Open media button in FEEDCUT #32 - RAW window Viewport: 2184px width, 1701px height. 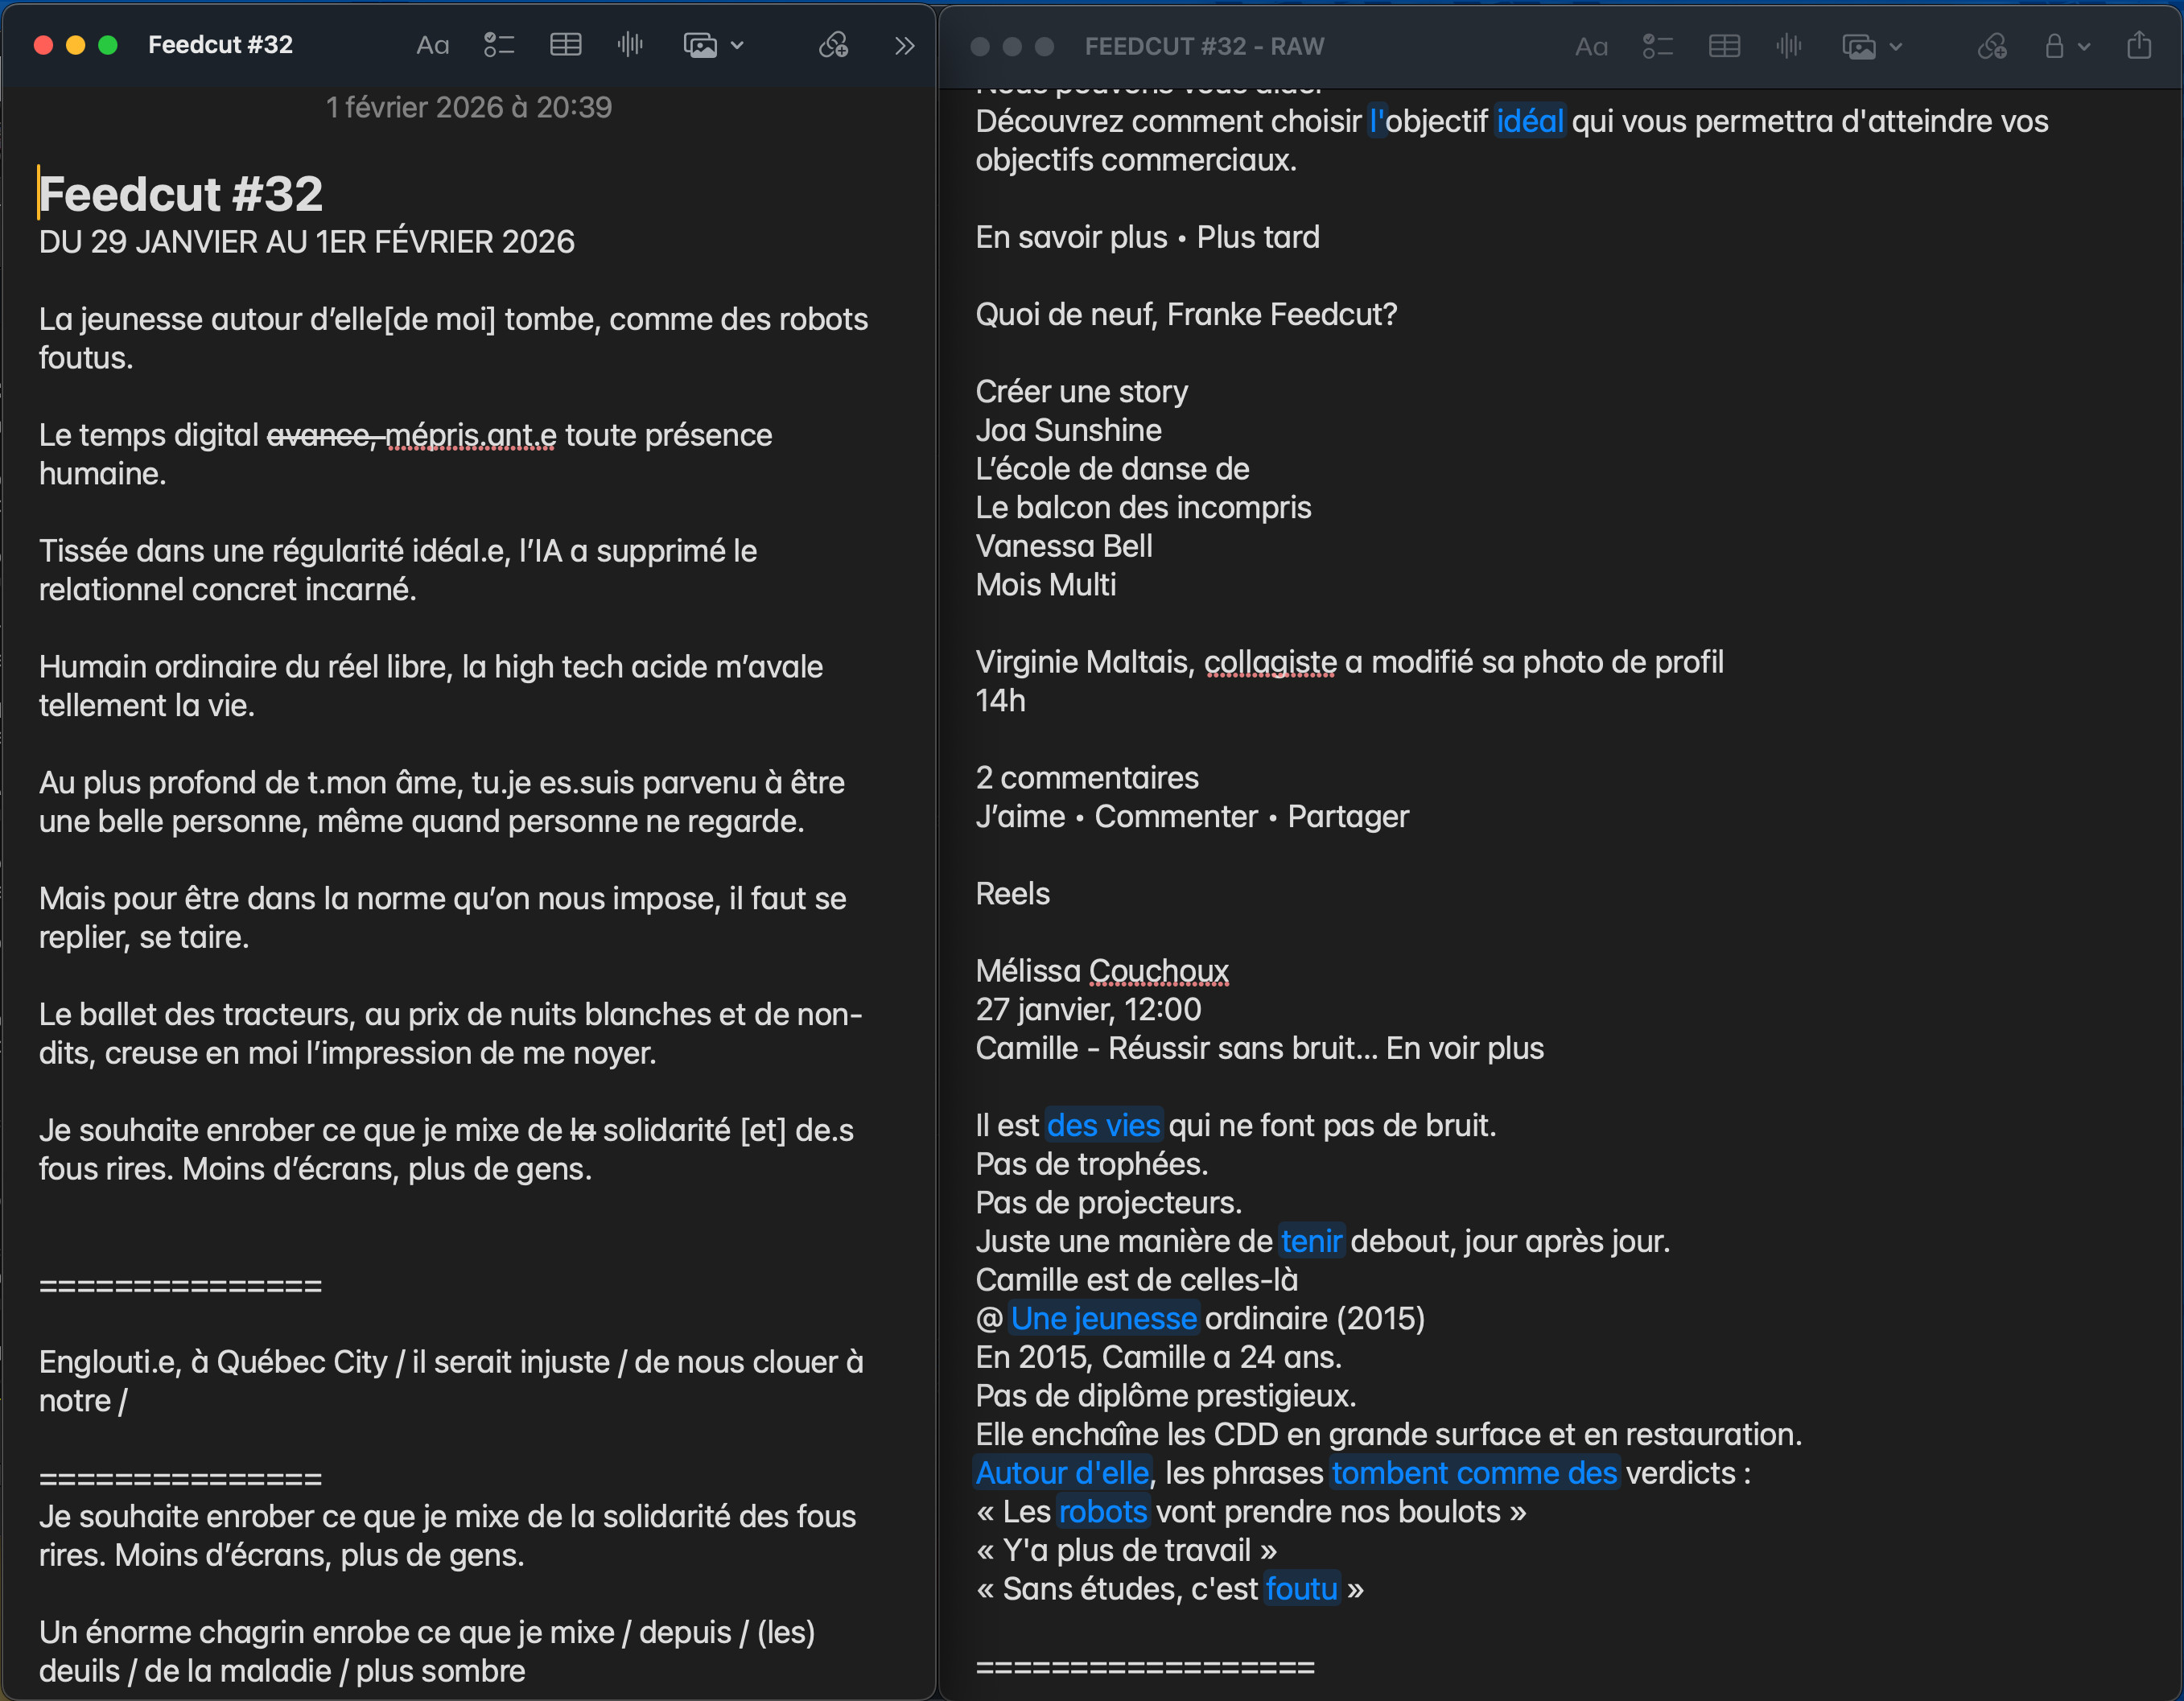[1859, 47]
